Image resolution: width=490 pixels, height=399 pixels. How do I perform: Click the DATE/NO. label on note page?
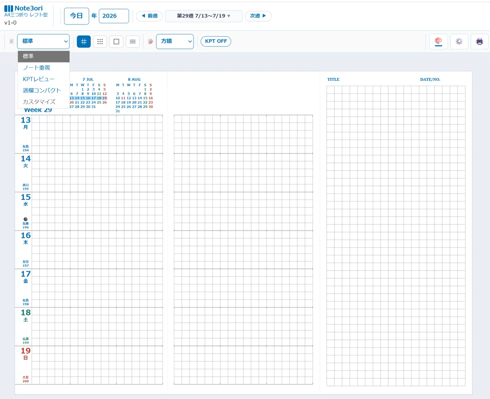tap(430, 80)
